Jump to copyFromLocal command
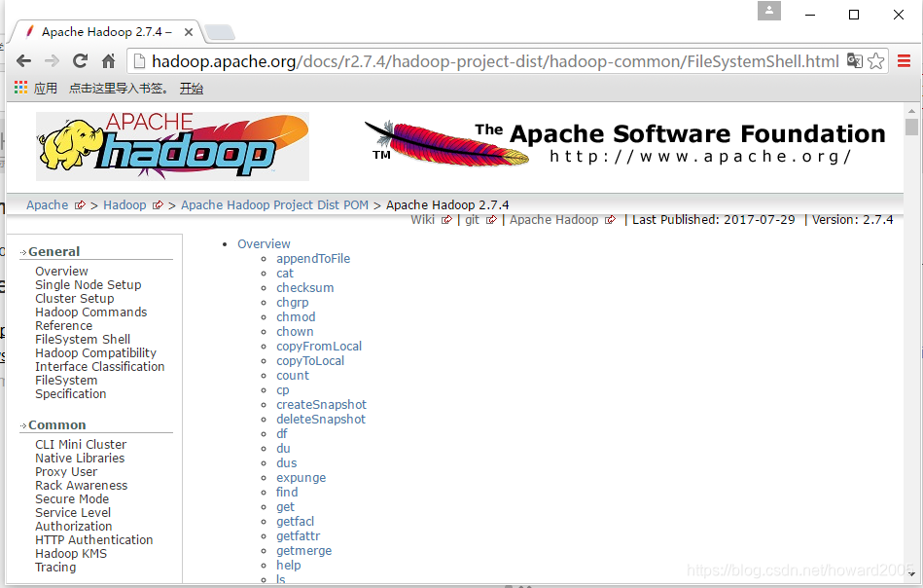923x588 pixels. [x=319, y=347]
